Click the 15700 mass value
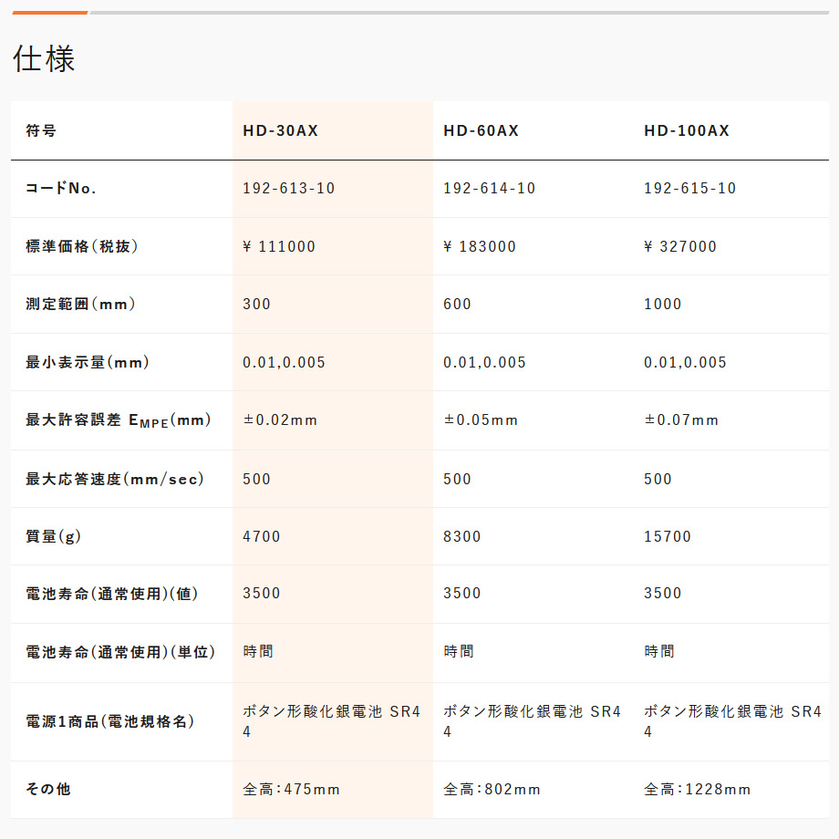This screenshot has height=839, width=839. [668, 536]
